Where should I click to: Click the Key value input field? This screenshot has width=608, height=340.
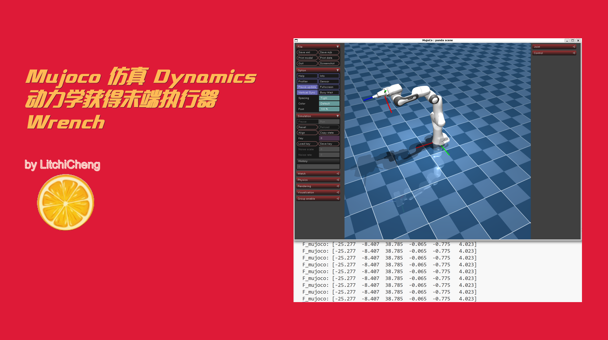click(x=329, y=138)
